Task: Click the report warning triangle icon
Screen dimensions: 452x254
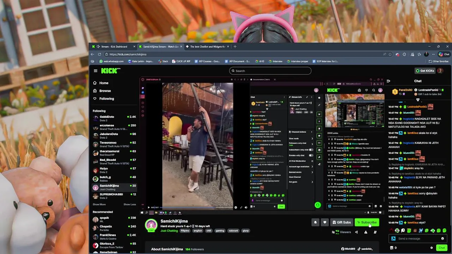Action: pos(365,232)
